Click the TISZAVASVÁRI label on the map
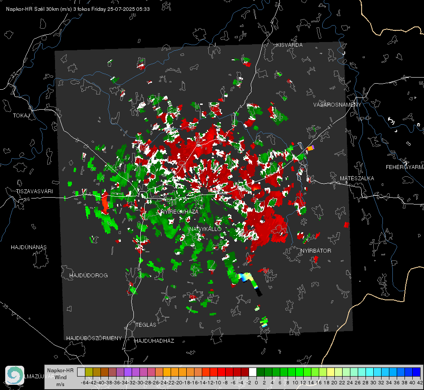Screen dimensions: 424x390 [35, 192]
